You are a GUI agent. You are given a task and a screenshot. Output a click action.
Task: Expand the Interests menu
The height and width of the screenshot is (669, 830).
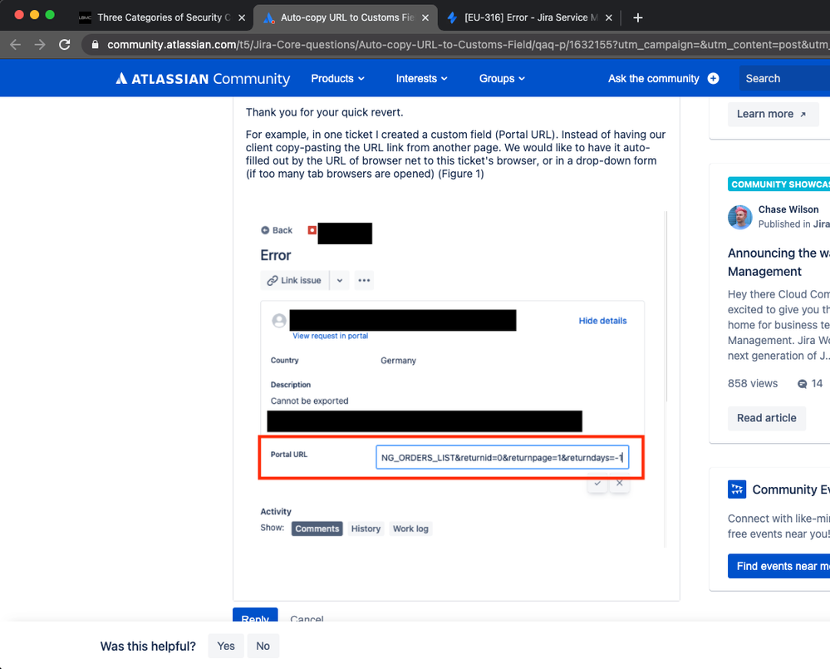[421, 78]
